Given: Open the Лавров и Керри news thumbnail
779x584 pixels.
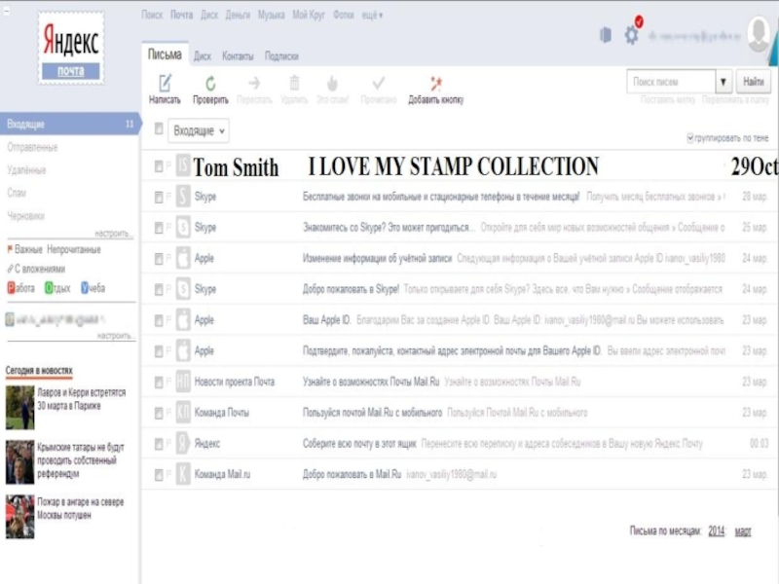Looking at the screenshot, I should point(19,408).
